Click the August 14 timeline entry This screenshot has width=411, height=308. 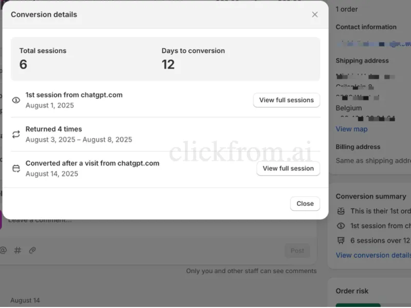coord(25,300)
